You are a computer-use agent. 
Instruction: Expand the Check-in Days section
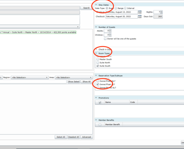[x=96, y=50]
